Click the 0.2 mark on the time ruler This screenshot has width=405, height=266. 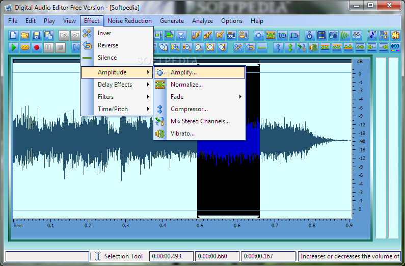coord(88,225)
